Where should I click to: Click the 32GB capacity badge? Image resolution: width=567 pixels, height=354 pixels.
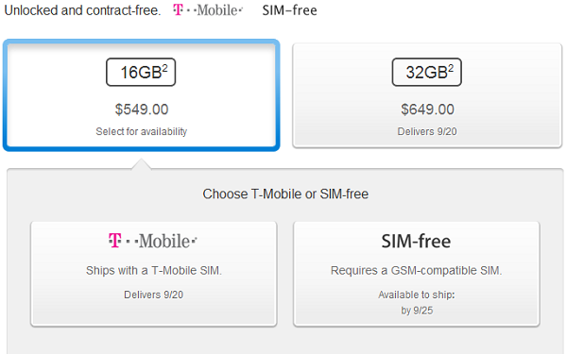[x=427, y=73]
